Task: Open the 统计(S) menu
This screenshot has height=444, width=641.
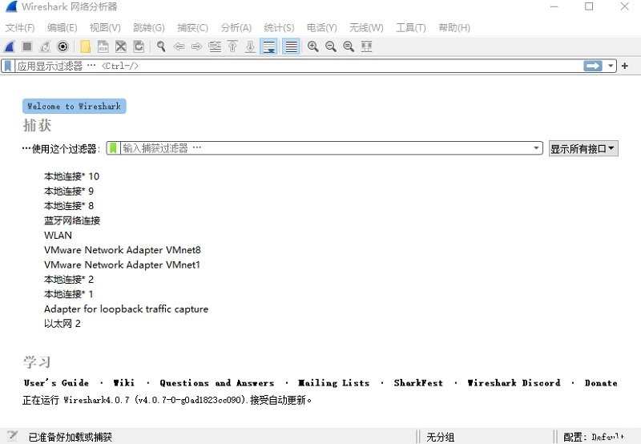Action: click(x=279, y=28)
